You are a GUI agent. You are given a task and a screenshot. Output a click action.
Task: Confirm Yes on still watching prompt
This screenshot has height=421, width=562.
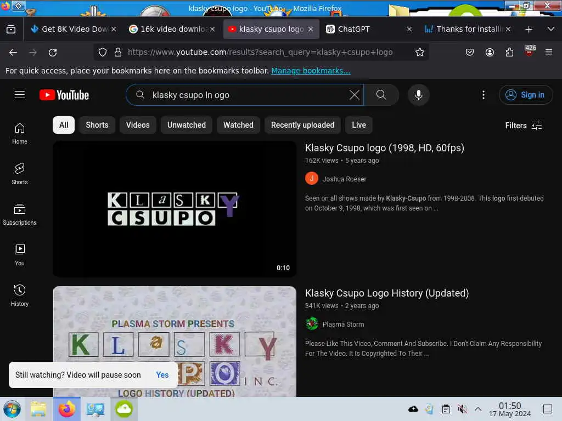click(162, 375)
